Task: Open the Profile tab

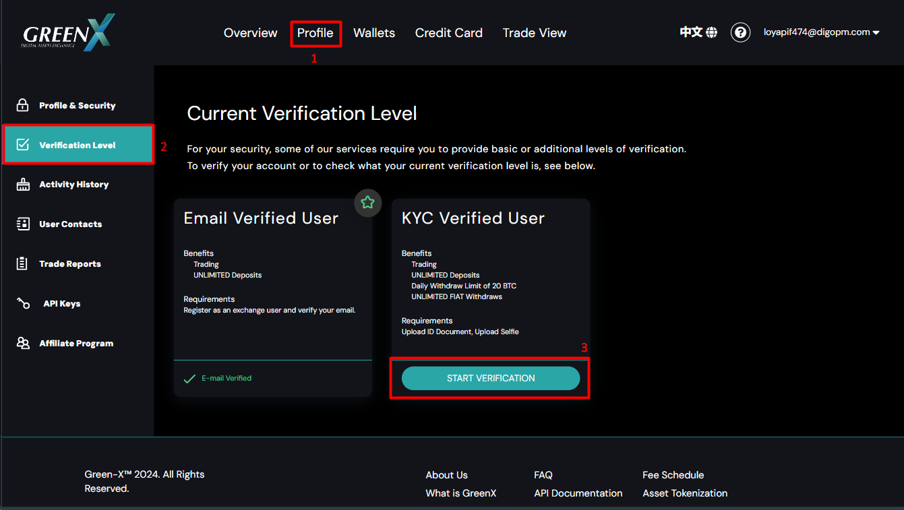Action: tap(315, 33)
